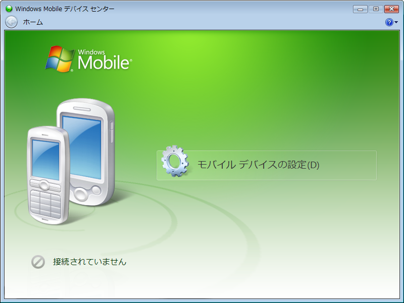This screenshot has width=404, height=303.
Task: Minimize the Windows Mobile Device Center window
Action: pos(360,9)
